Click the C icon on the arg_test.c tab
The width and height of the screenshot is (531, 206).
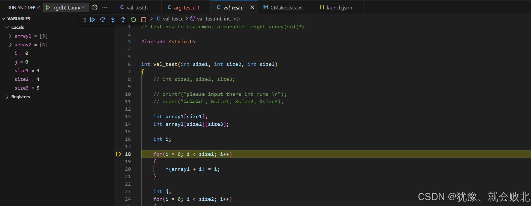pyautogui.click(x=169, y=8)
